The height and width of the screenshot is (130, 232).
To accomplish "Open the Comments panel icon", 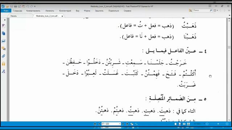I will [4, 48].
